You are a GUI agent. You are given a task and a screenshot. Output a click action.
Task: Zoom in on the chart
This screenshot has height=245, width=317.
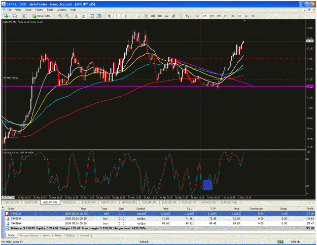tap(60, 16)
